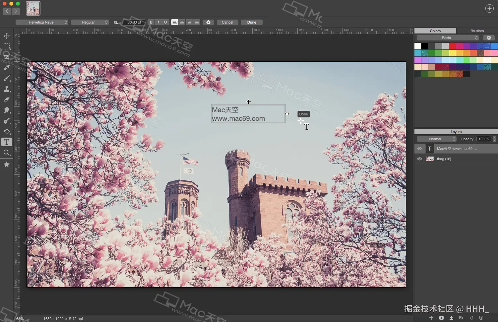Click the text box resize handle circle
This screenshot has height=322, width=498.
point(287,114)
